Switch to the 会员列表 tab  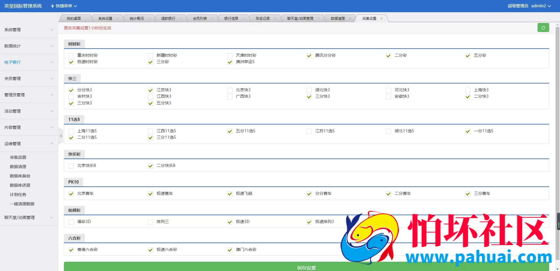[x=200, y=18]
